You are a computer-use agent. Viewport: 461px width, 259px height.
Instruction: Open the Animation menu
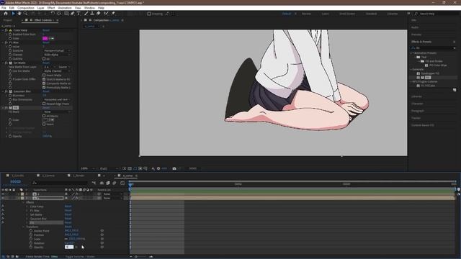click(65, 8)
